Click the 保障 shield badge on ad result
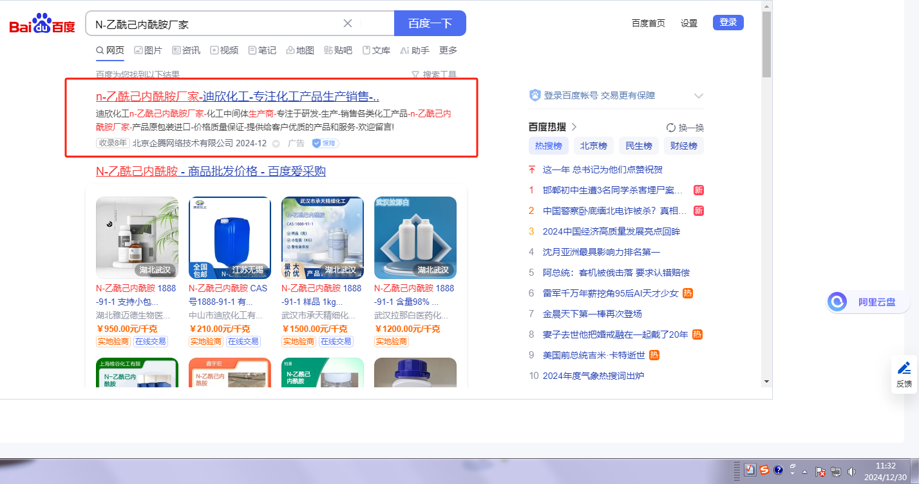This screenshot has width=919, height=484. pos(325,143)
